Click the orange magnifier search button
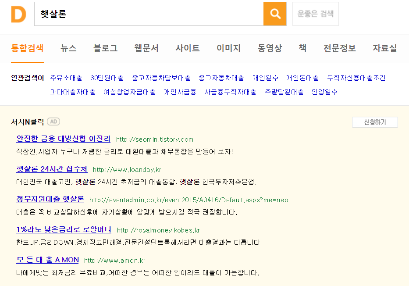409x286 pixels. [x=275, y=14]
